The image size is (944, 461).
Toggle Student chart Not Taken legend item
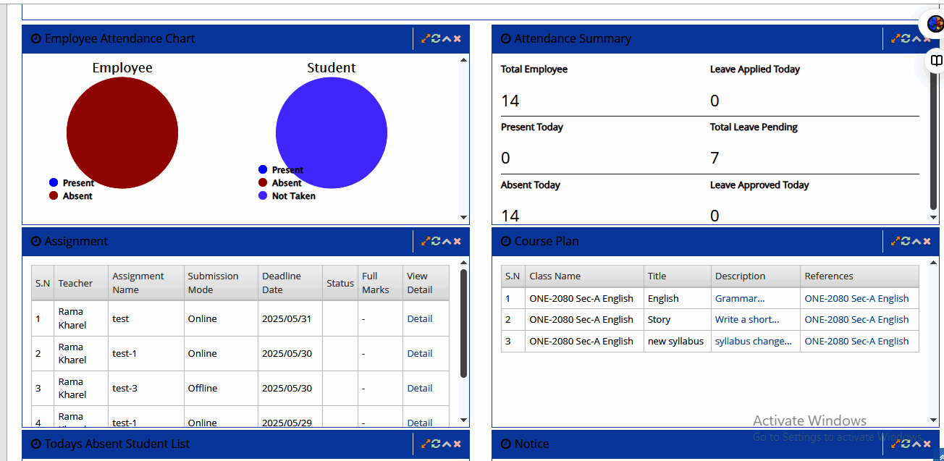pyautogui.click(x=287, y=196)
